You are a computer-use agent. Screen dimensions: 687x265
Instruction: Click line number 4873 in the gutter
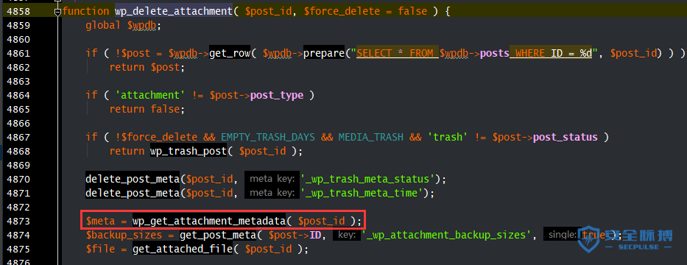tap(18, 221)
